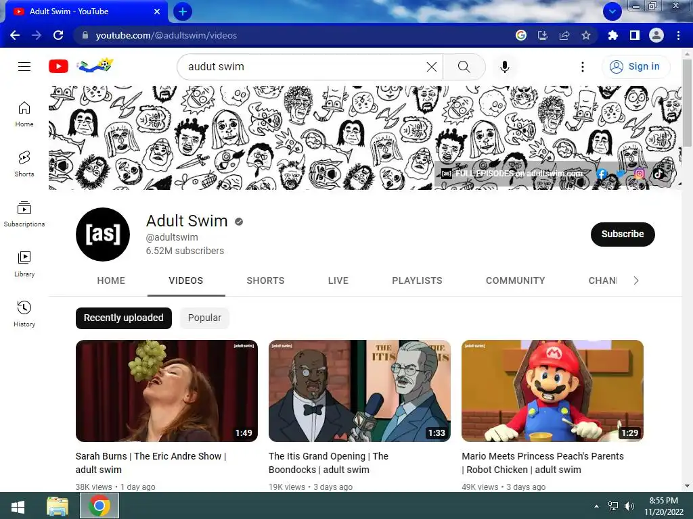Select the VIDEOS channel tab
Screen dimensions: 693x519
coord(186,280)
